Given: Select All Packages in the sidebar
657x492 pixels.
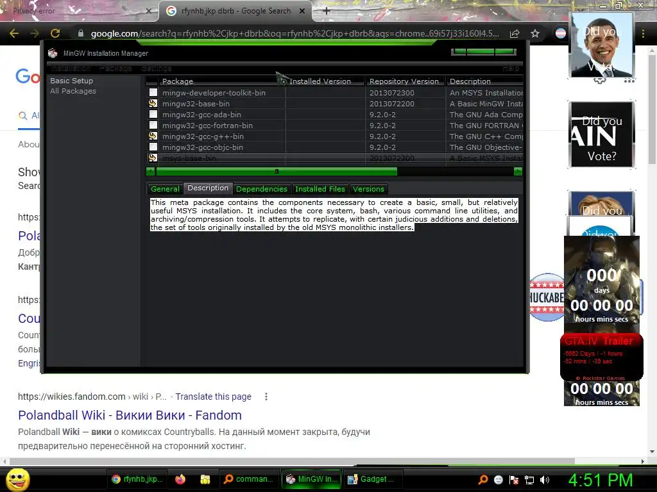Looking at the screenshot, I should (x=73, y=91).
